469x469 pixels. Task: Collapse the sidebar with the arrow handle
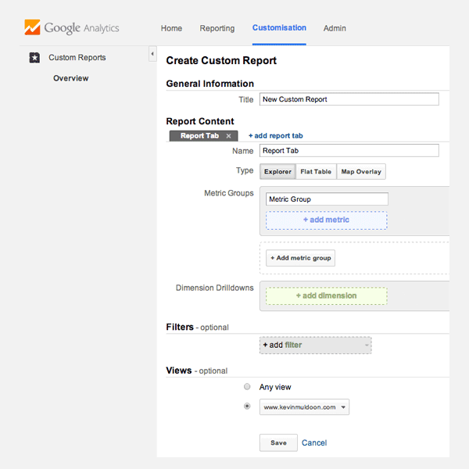click(152, 54)
